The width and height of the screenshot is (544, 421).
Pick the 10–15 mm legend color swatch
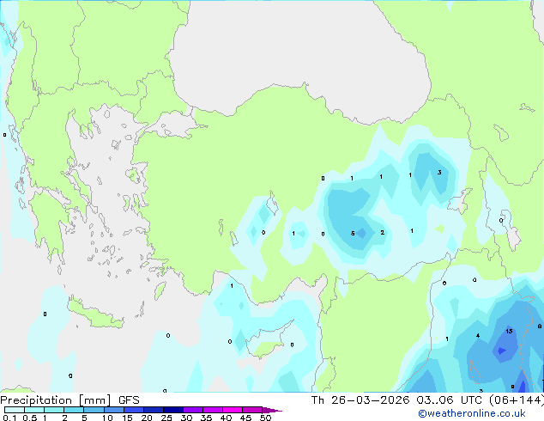[x=114, y=410]
